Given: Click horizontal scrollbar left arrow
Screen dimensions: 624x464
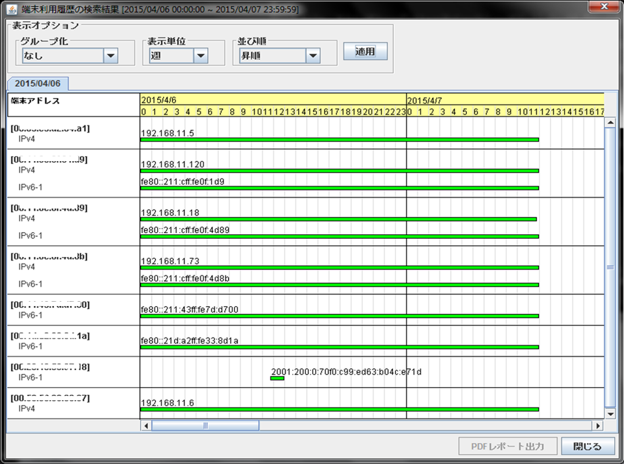Looking at the screenshot, I should [x=146, y=426].
